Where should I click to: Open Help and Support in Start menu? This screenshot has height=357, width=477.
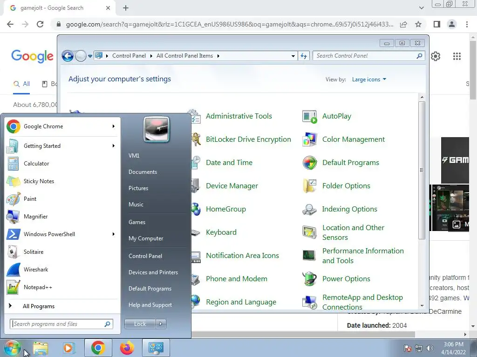pyautogui.click(x=150, y=305)
